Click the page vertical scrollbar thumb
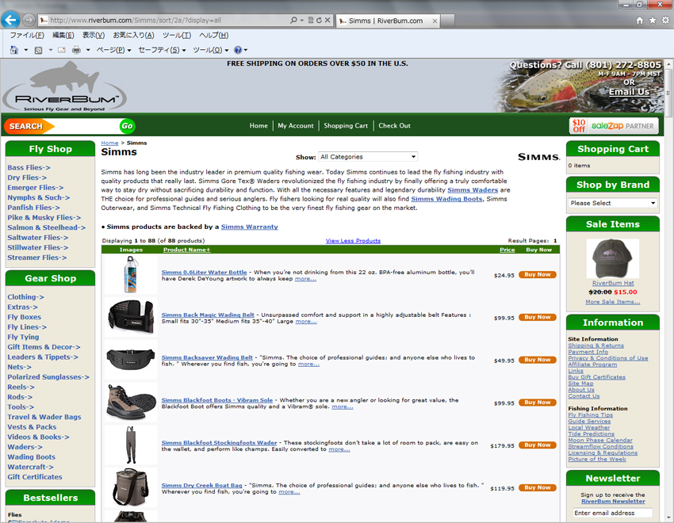This screenshot has height=523, width=674. [x=668, y=92]
